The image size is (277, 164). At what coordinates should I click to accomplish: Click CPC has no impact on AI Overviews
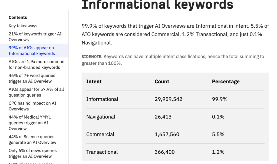(32, 106)
